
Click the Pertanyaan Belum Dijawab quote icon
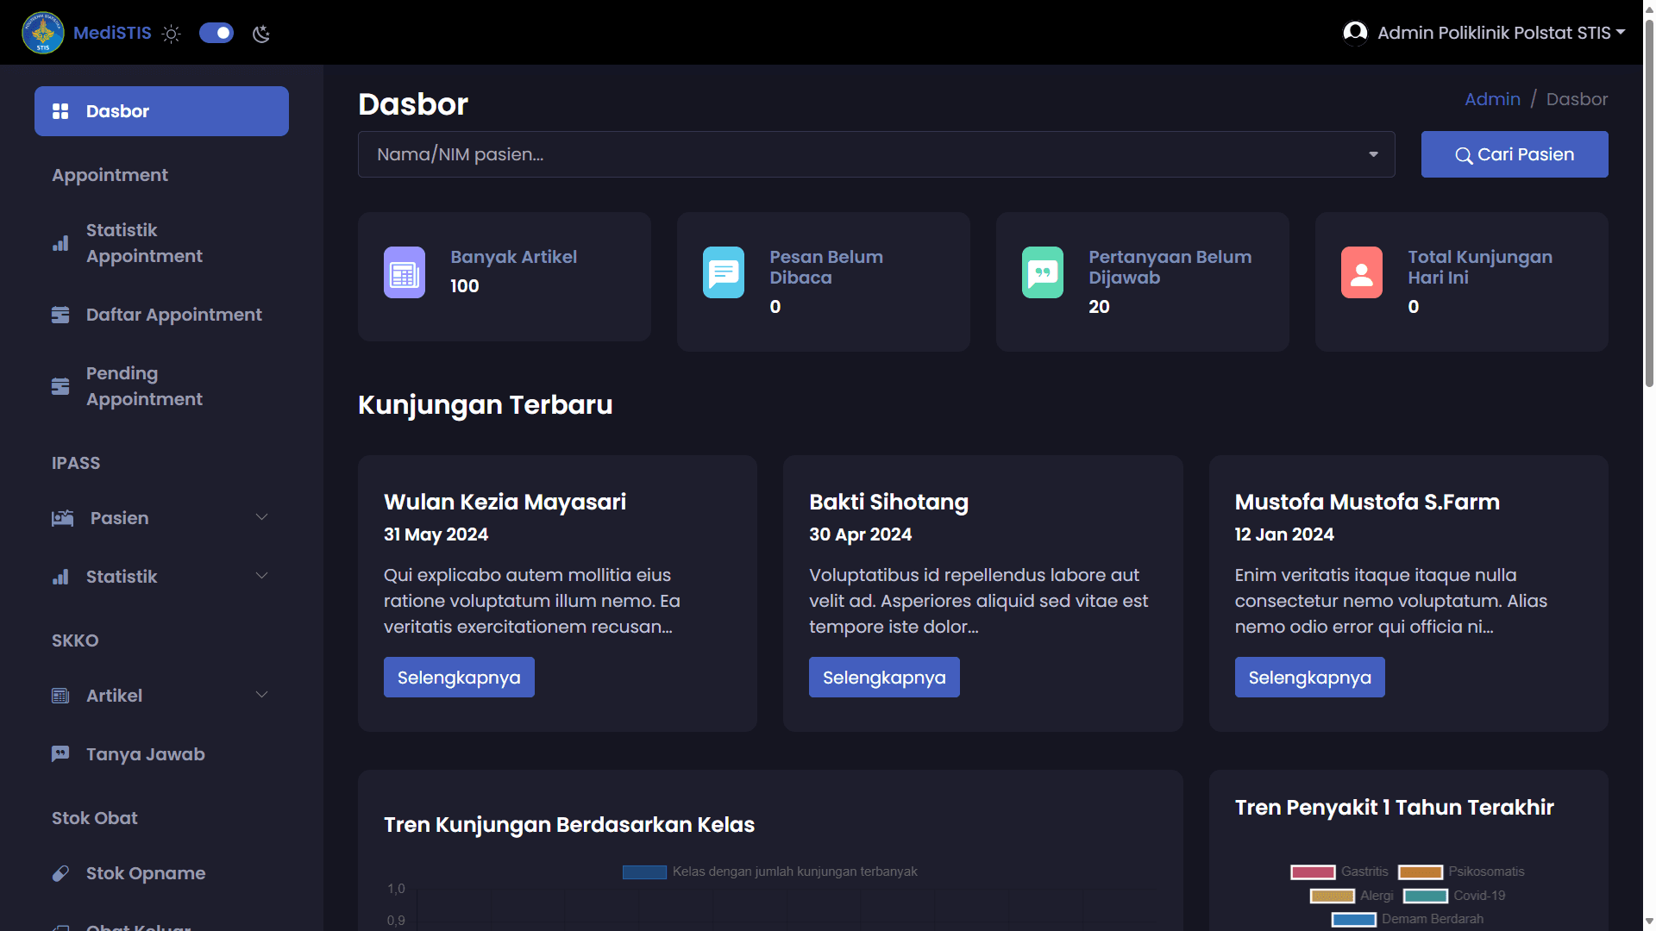coord(1042,272)
